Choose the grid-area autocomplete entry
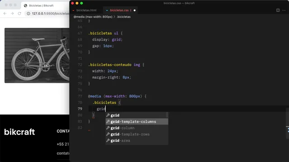 137,140
